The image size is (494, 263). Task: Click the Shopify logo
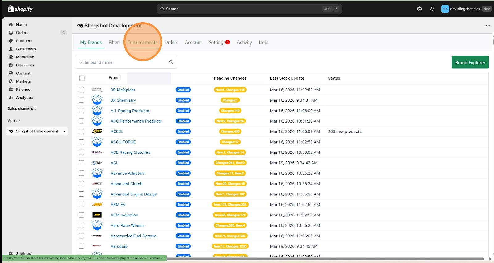(20, 9)
